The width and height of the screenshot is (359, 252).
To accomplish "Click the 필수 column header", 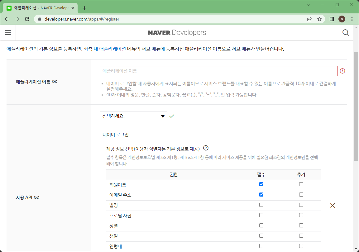I will (261, 175).
